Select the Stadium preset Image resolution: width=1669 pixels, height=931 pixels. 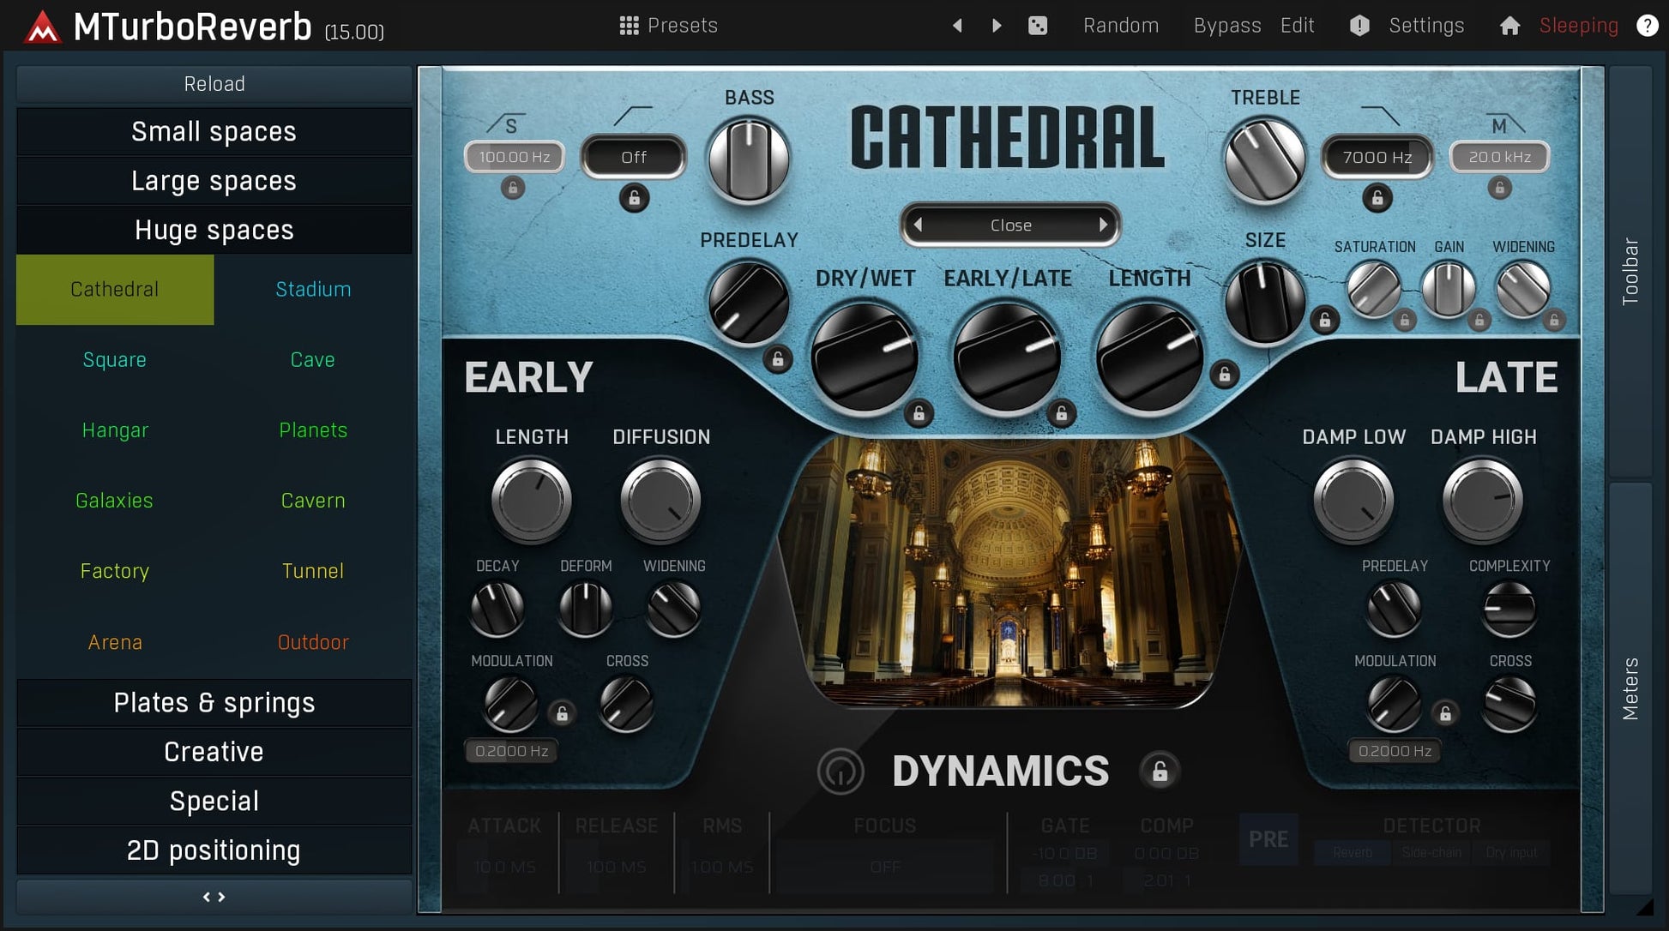tap(313, 289)
